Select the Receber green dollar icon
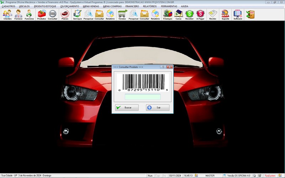 click(x=190, y=14)
